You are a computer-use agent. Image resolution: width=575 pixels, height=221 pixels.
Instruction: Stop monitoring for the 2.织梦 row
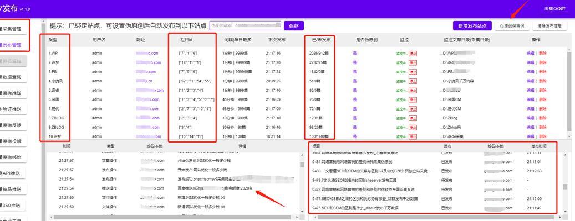click(413, 62)
